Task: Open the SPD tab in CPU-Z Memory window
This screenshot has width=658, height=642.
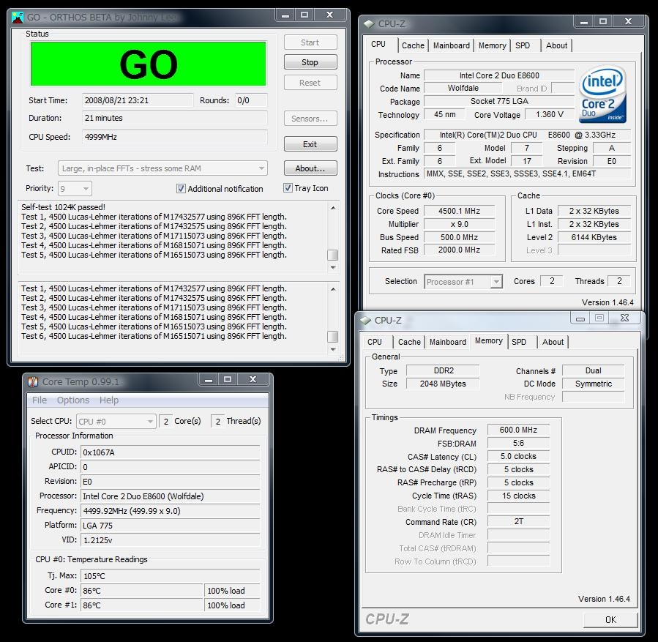Action: tap(519, 342)
